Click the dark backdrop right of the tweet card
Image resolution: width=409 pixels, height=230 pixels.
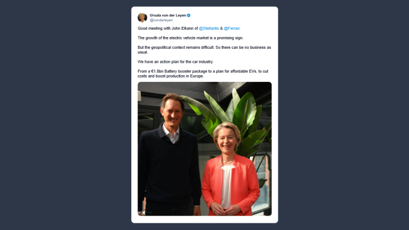tap(344, 115)
